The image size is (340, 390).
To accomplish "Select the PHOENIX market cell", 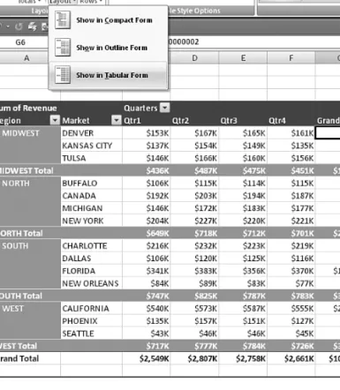I will (91, 321).
